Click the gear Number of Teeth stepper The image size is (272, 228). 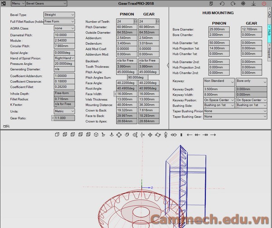point(157,21)
